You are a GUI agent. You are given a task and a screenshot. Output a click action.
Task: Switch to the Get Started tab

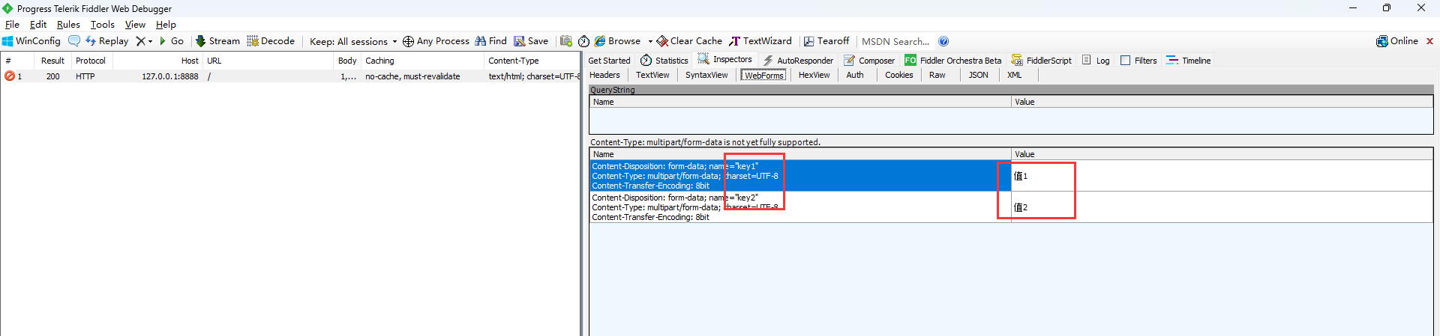point(609,61)
